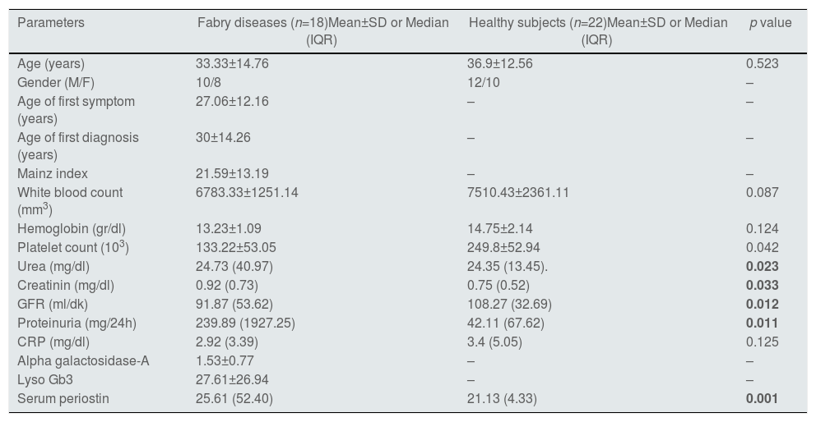Select the Hemoglobin (gr/dl) row label
This screenshot has width=816, height=422.
(72, 228)
